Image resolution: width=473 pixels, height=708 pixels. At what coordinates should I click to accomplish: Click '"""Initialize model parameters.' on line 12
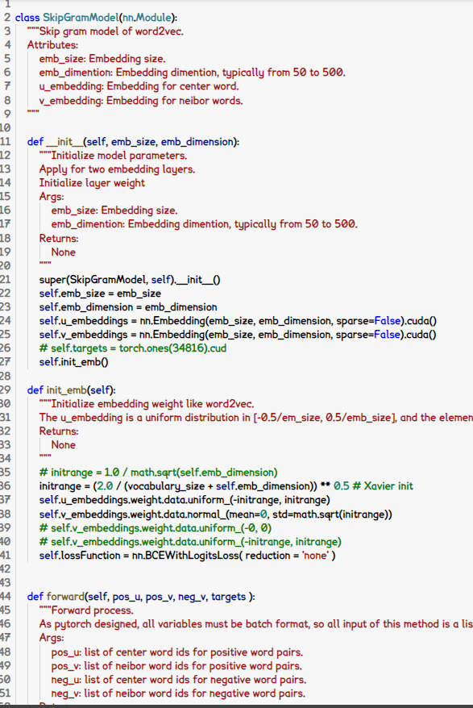[x=114, y=156]
